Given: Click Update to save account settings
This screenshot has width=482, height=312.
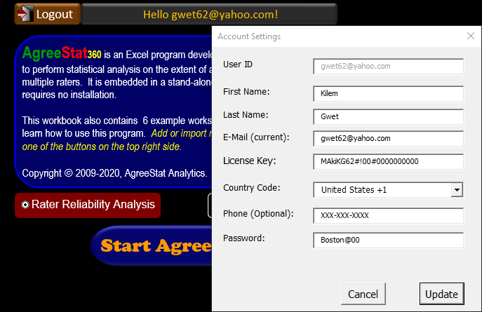Looking at the screenshot, I should (442, 294).
